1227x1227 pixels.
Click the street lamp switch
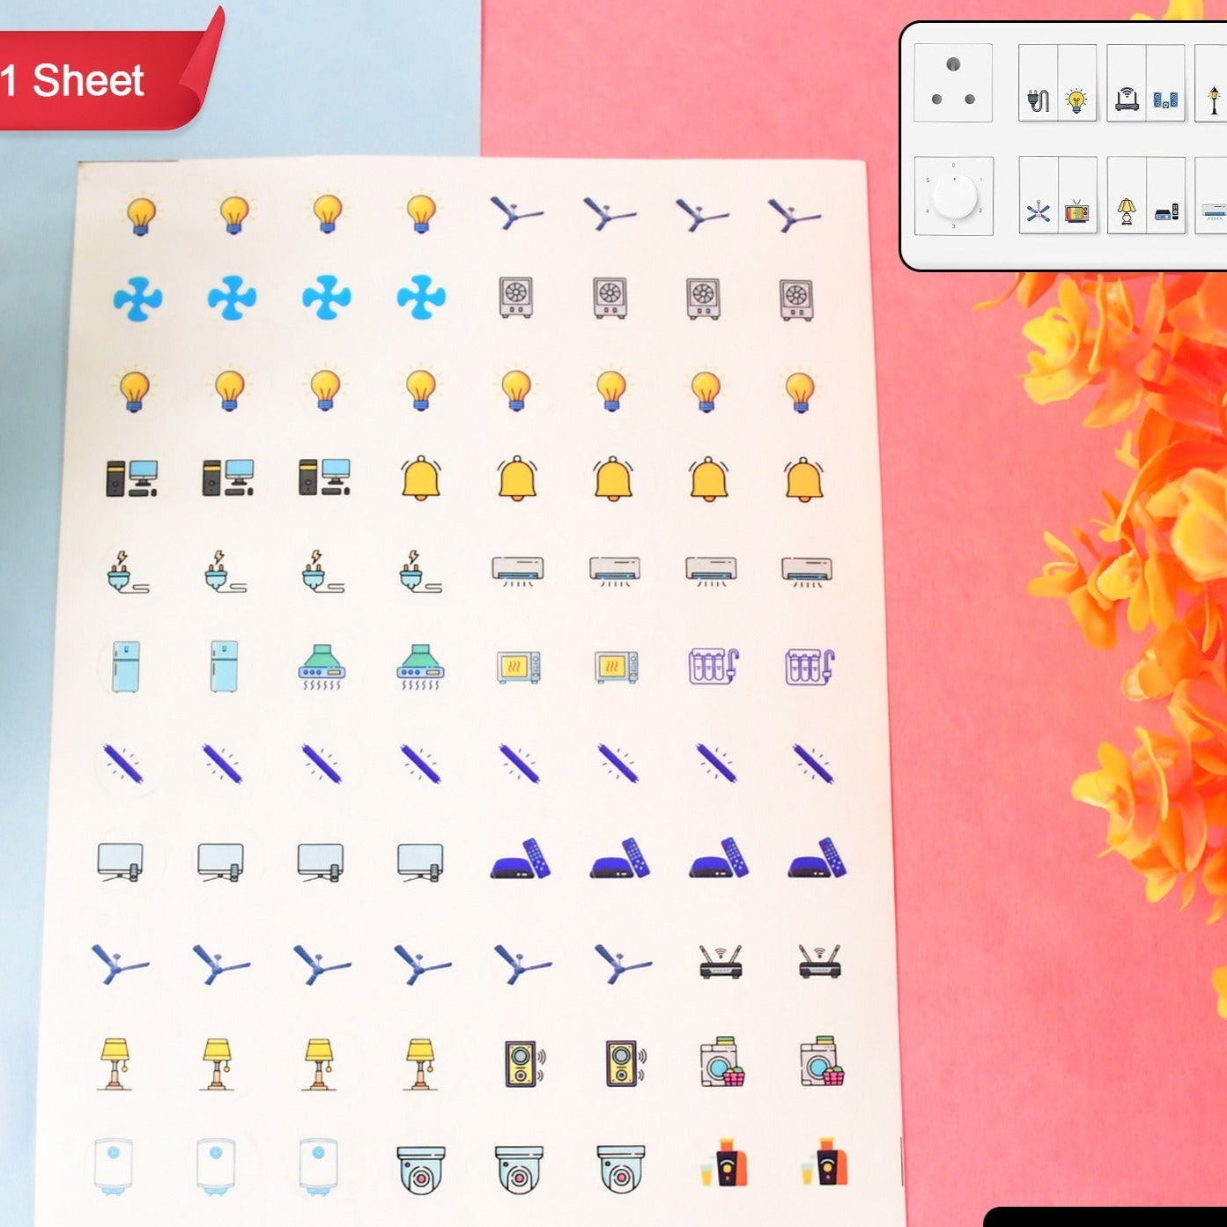1215,97
